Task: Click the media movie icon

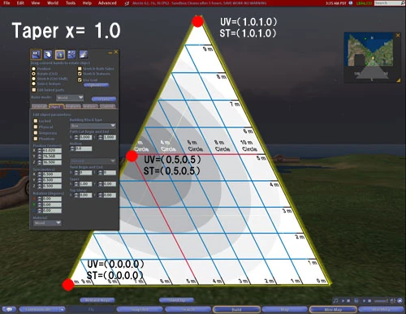Action: 356,301
